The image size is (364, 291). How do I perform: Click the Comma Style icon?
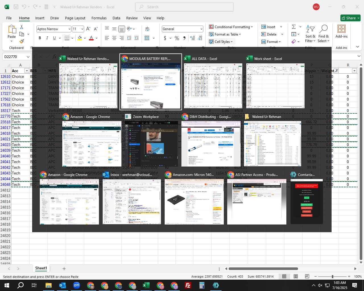pyautogui.click(x=184, y=38)
